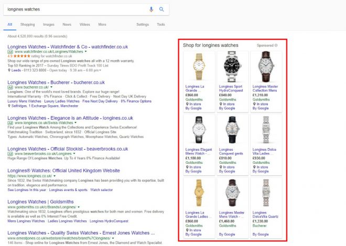Open the Settings menu
Viewport: 346px width, 246px height.
pyautogui.click(x=143, y=25)
